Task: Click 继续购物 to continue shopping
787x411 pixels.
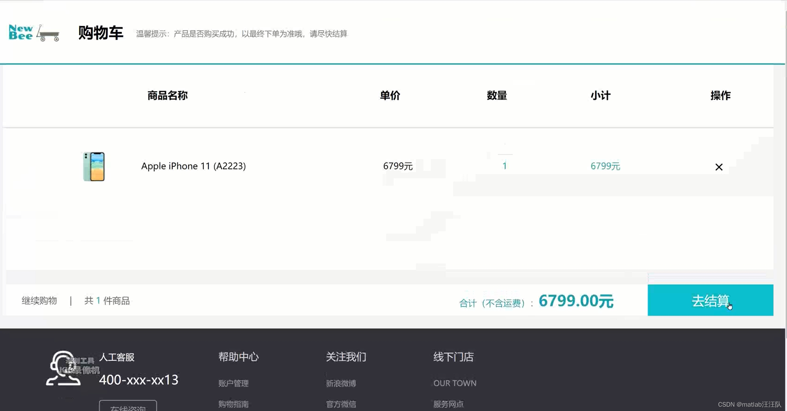Action: point(39,301)
